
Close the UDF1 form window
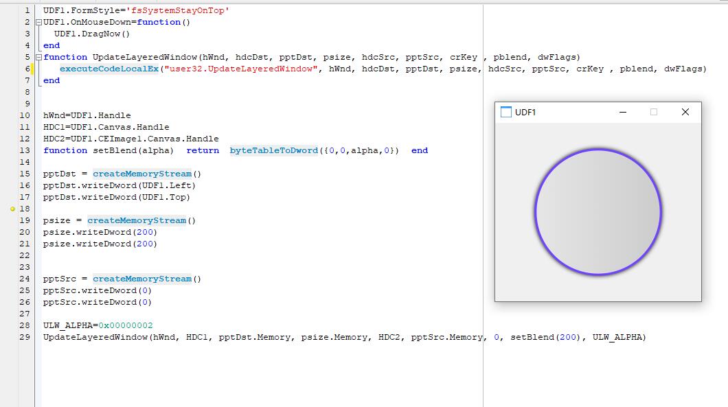685,113
